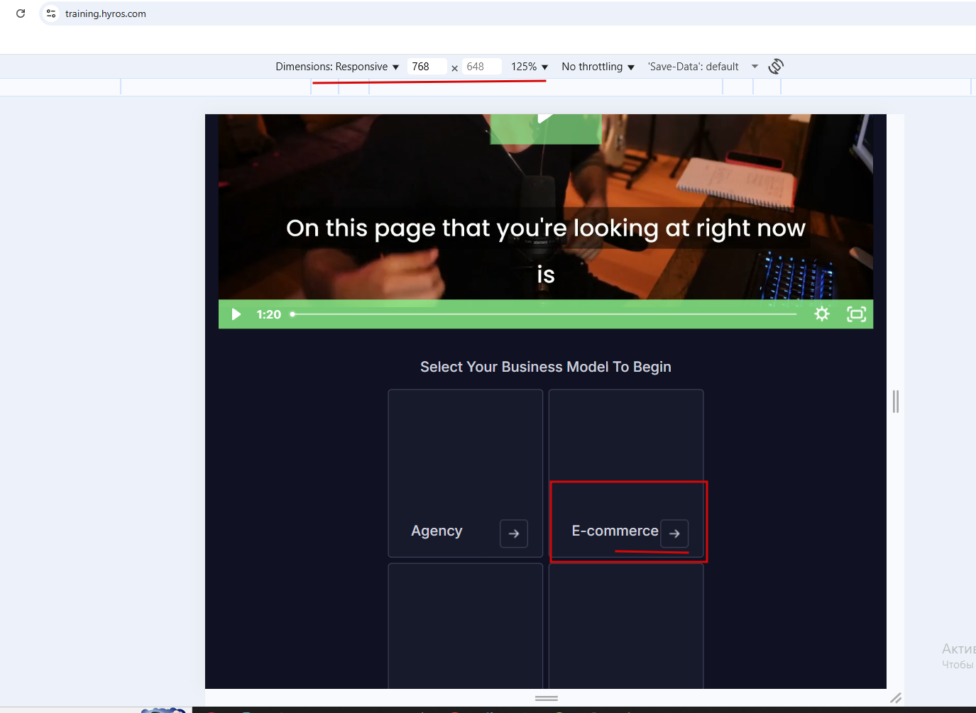
Task: Reload the page with the refresh icon
Action: (x=21, y=13)
